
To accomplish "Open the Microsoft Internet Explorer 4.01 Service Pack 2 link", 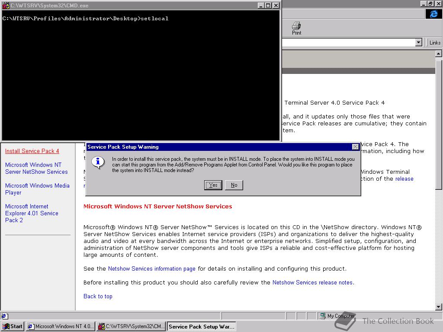I will [x=32, y=213].
